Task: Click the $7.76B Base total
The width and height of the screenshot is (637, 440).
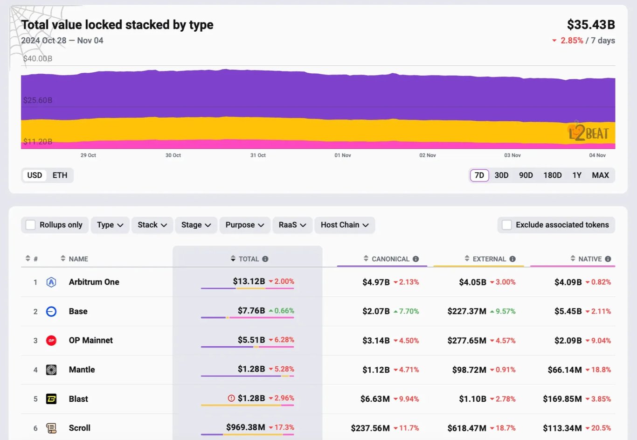Action: (x=251, y=311)
